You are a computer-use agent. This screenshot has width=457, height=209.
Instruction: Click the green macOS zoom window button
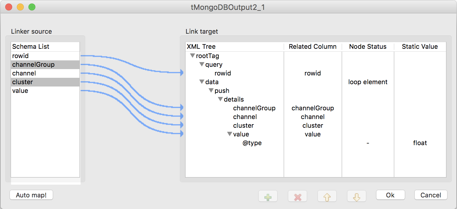(x=32, y=7)
